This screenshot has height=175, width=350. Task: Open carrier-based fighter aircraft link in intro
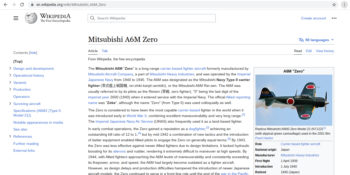click(x=183, y=68)
